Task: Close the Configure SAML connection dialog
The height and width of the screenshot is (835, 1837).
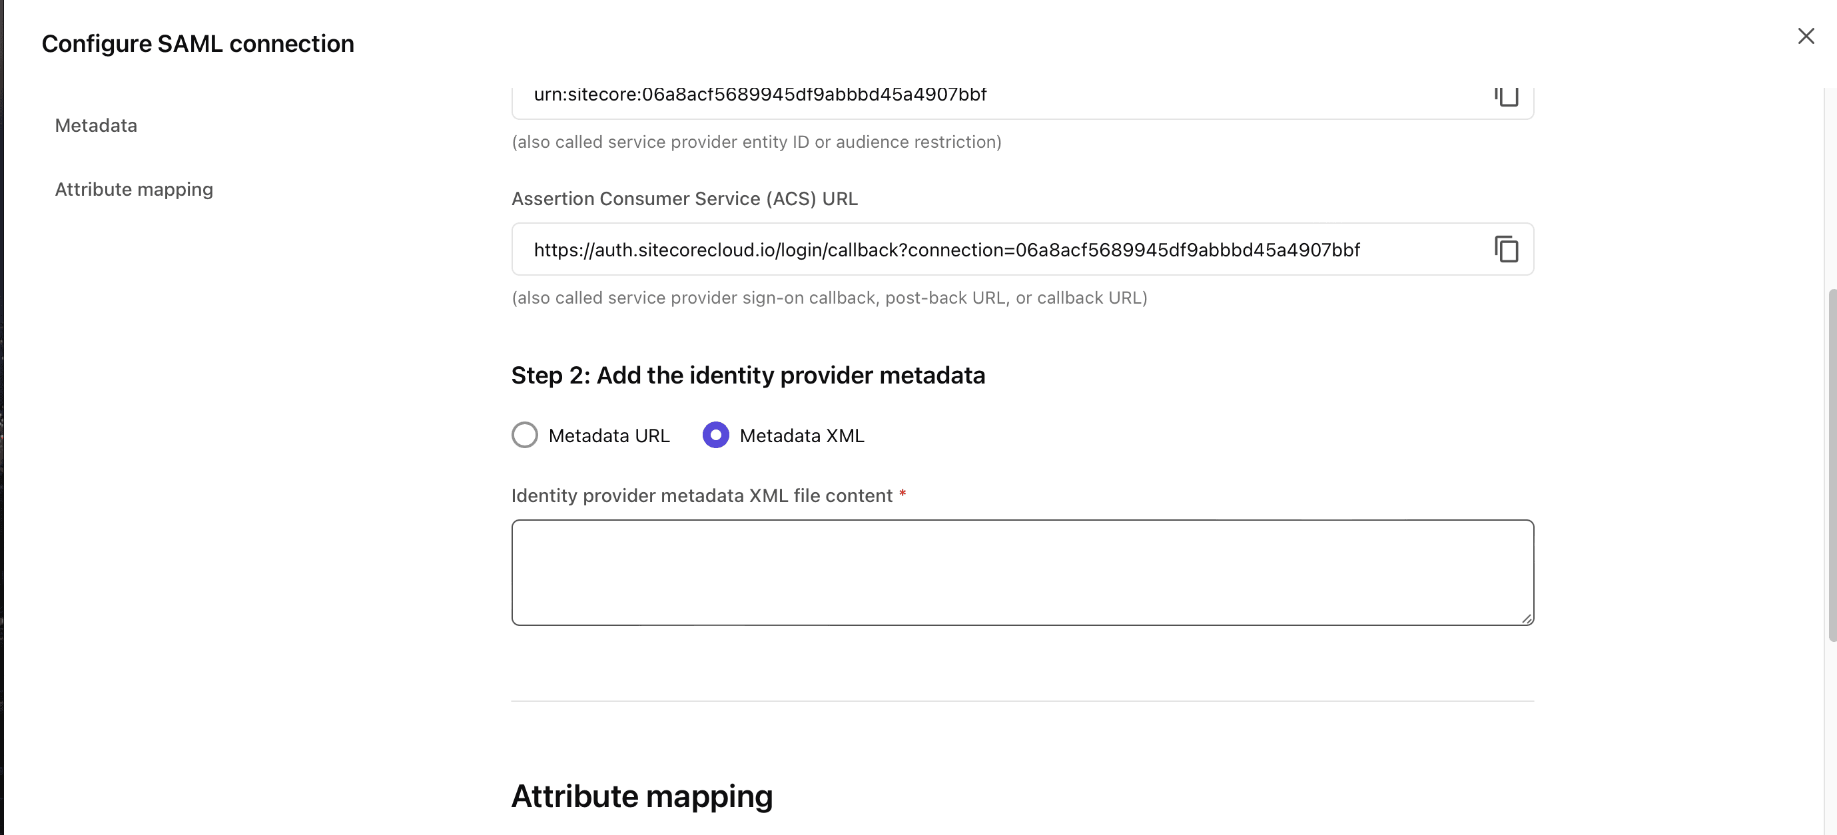Action: (x=1806, y=37)
